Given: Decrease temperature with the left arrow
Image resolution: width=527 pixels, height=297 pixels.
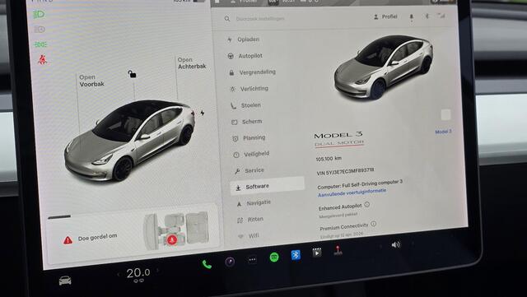Looking at the screenshot, I should [x=119, y=275].
